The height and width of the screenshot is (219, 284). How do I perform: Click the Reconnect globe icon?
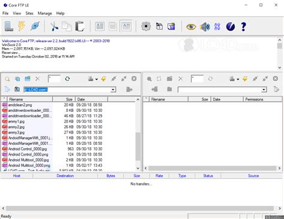pyautogui.click(x=35, y=26)
